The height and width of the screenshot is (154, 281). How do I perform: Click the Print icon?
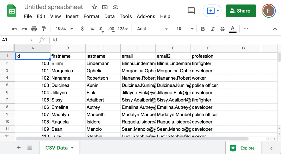coord(34,29)
